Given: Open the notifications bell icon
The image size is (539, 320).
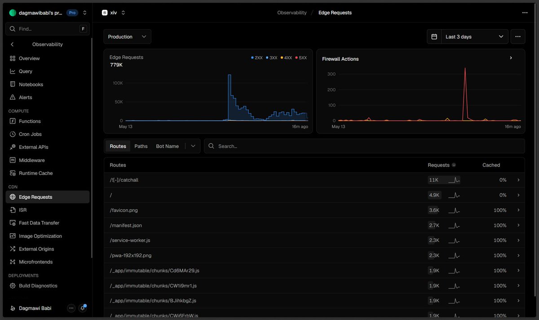Looking at the screenshot, I should (x=83, y=308).
